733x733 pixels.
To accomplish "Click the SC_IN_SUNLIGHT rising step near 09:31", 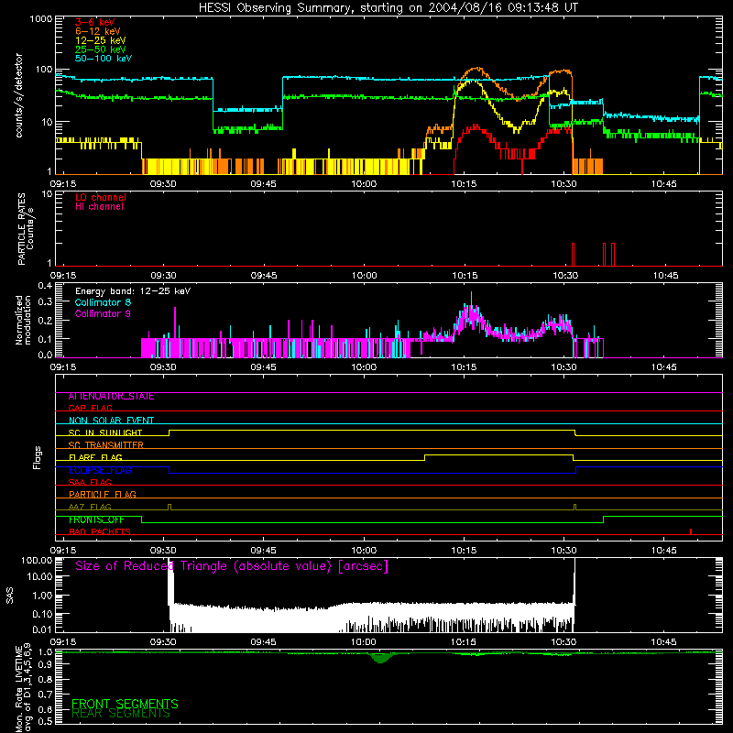I will coord(170,432).
